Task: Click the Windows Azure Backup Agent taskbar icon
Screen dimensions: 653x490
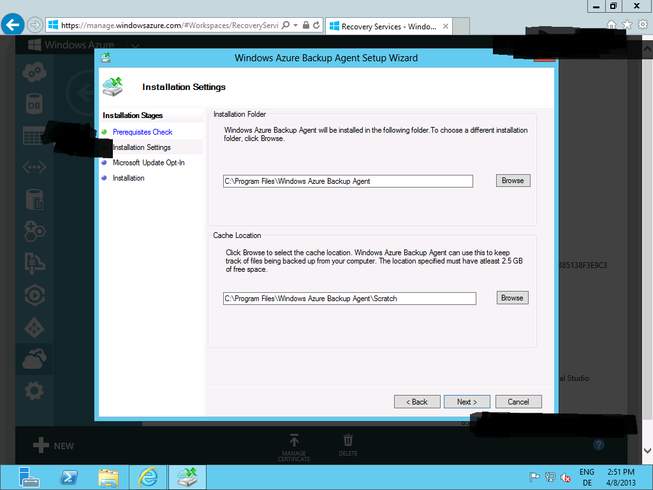Action: tap(187, 477)
